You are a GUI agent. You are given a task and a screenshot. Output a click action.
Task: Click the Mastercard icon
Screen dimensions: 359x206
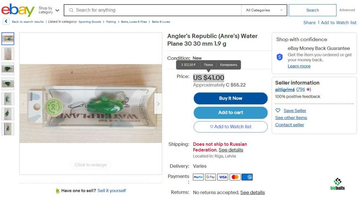coord(235,177)
